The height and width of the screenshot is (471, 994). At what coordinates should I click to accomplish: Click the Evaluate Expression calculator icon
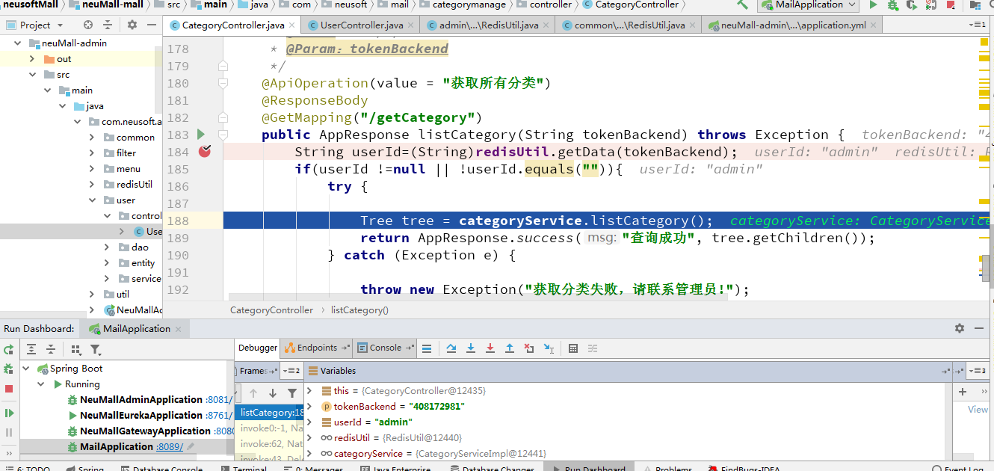click(x=573, y=348)
